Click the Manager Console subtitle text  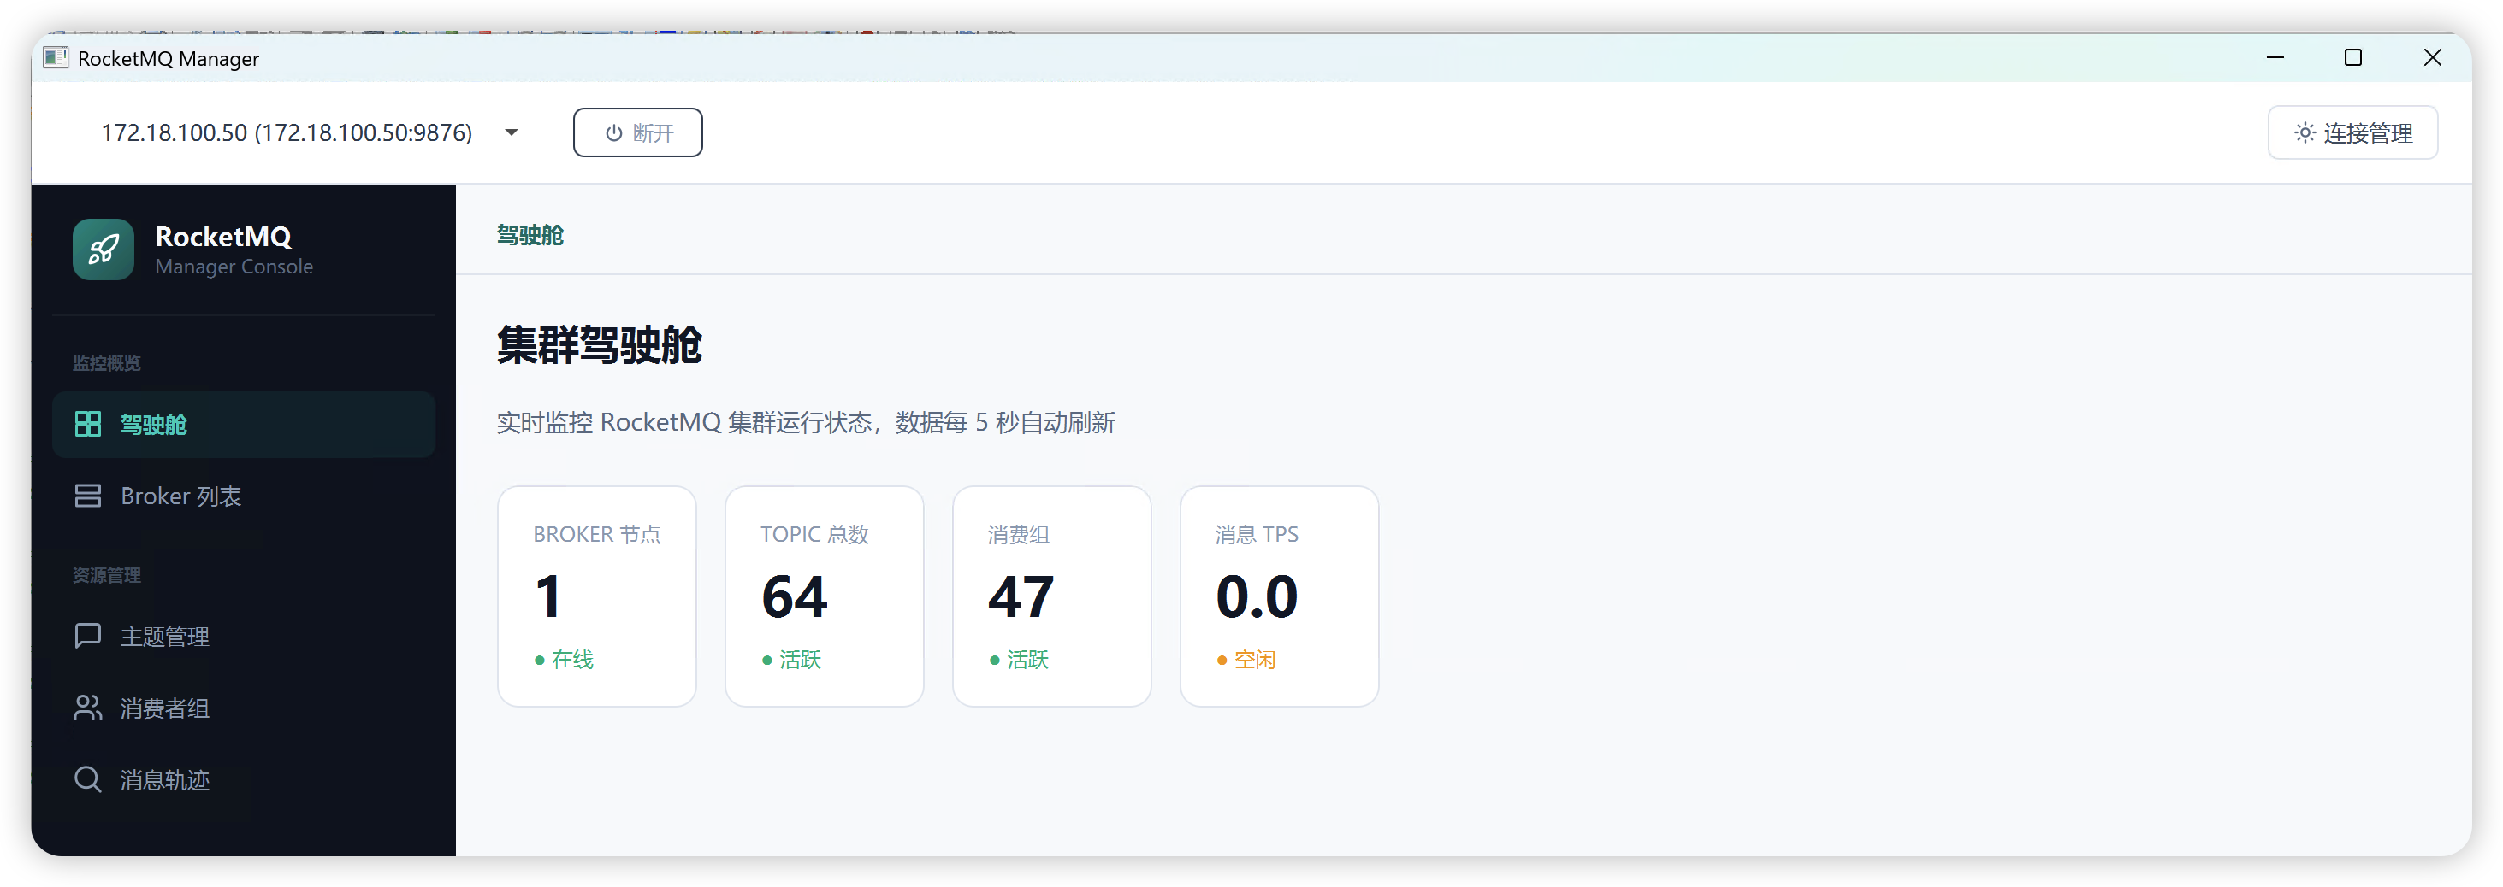[234, 267]
